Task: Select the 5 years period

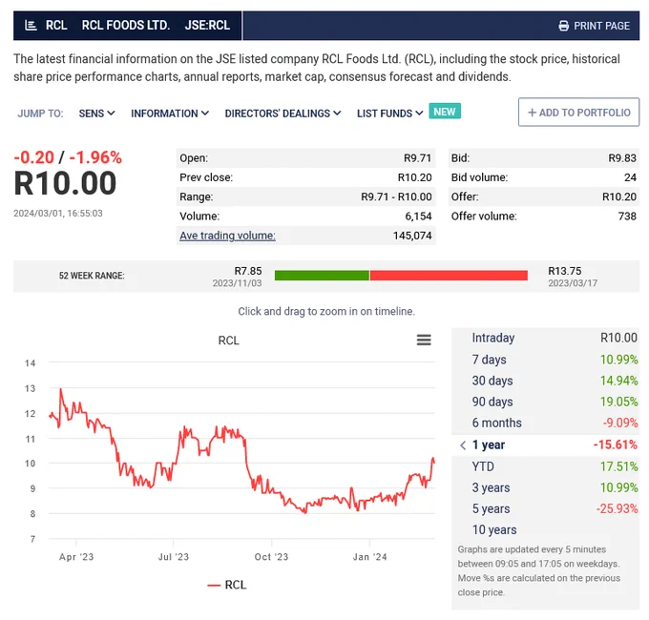Action: coord(546,508)
